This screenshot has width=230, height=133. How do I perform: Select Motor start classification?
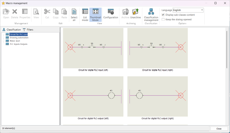tap(15, 41)
